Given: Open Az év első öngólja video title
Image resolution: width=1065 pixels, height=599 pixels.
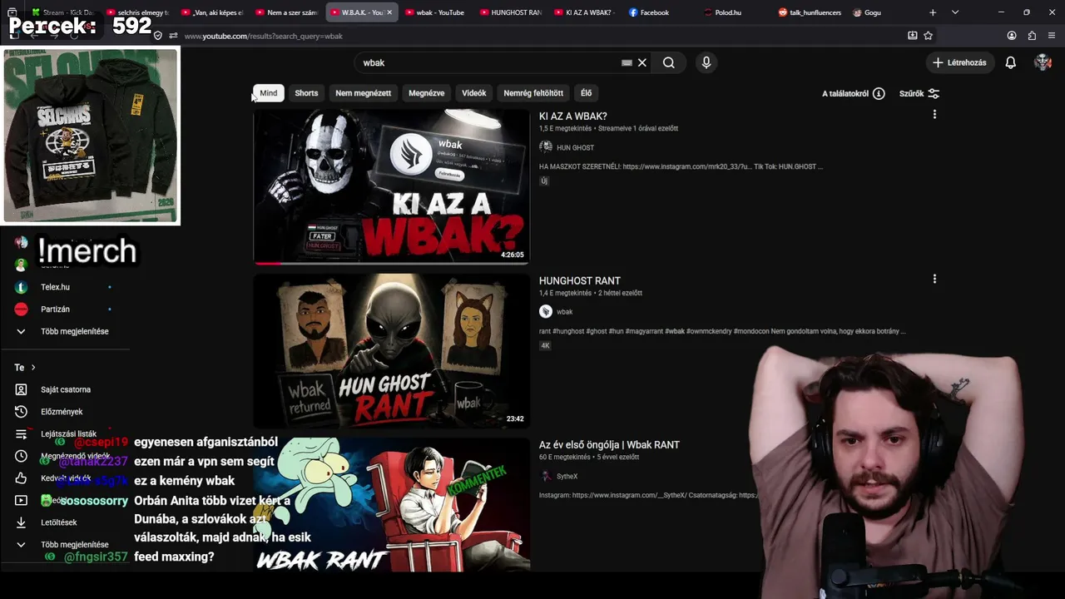Looking at the screenshot, I should (610, 445).
